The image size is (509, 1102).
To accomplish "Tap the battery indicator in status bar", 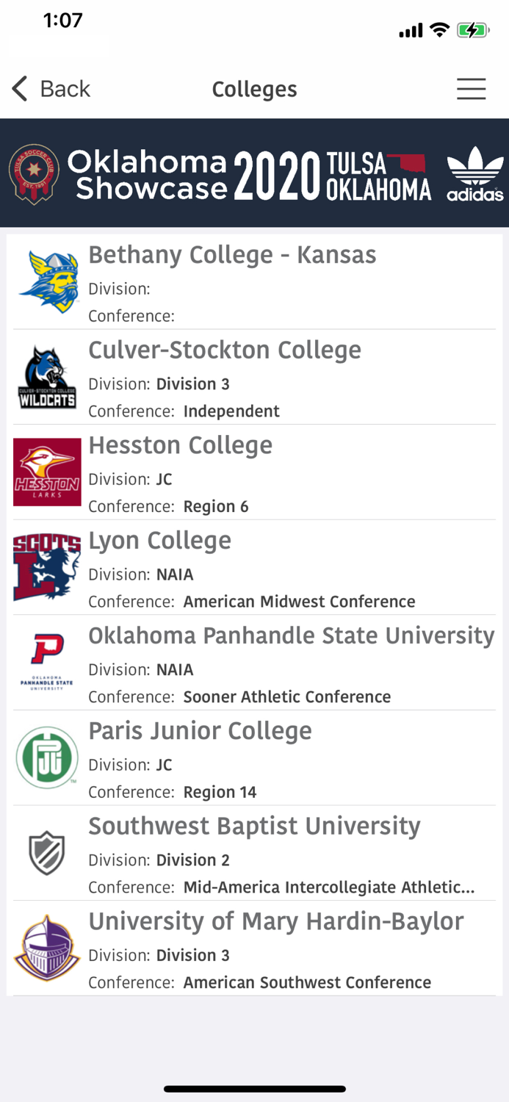I will click(474, 30).
